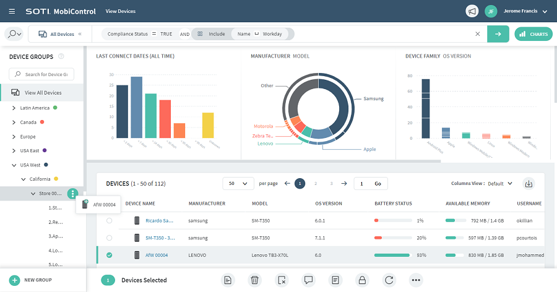
Task: Select View All Devices in the sidebar
Action: click(x=42, y=93)
